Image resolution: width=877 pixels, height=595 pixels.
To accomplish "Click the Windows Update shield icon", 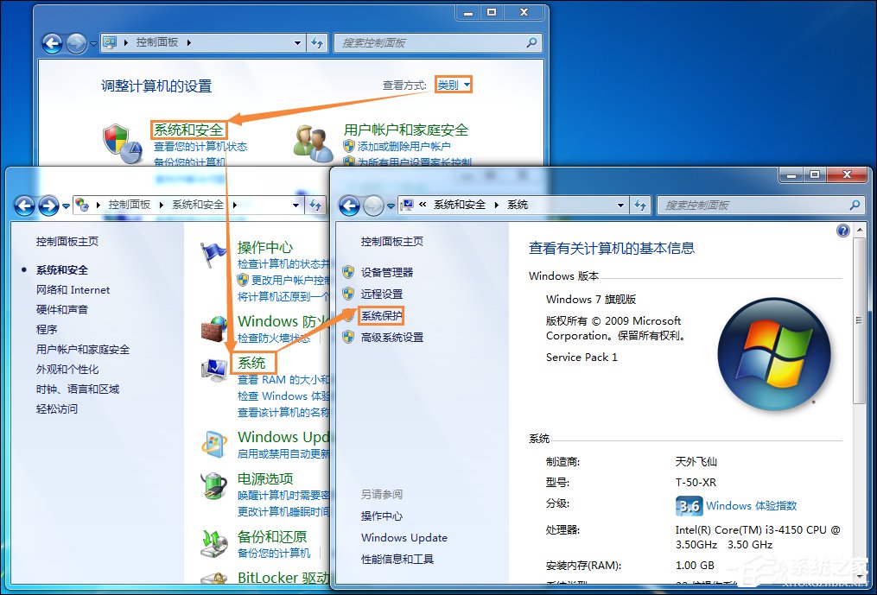I will pos(213,443).
